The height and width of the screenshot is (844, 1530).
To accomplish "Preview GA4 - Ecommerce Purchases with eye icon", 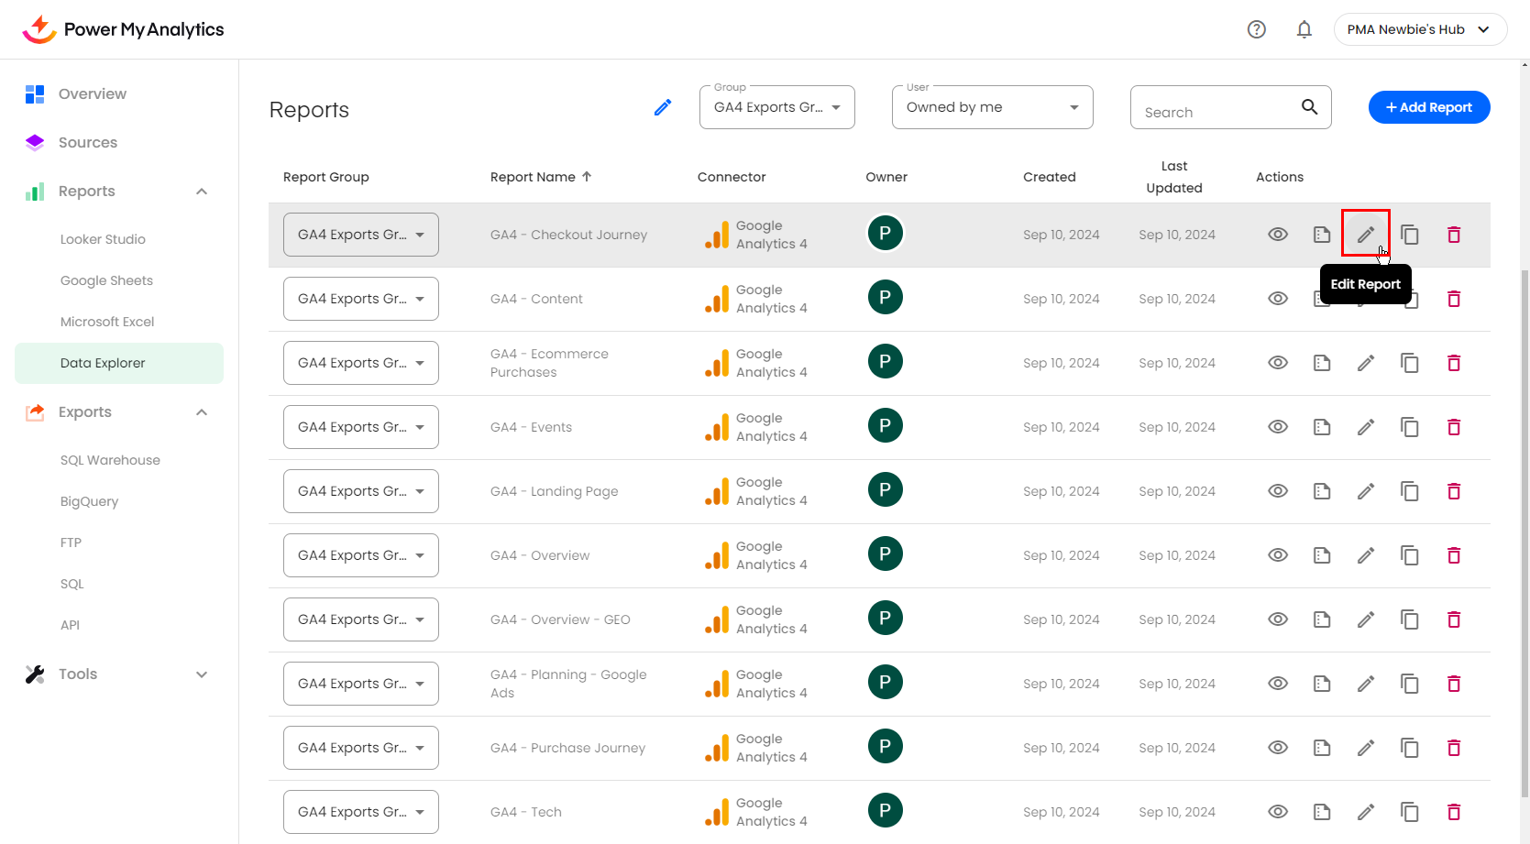I will click(1277, 363).
